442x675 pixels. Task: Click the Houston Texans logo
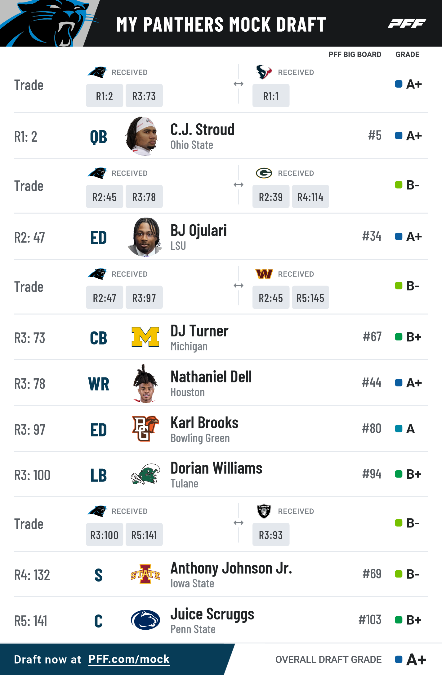coord(264,72)
